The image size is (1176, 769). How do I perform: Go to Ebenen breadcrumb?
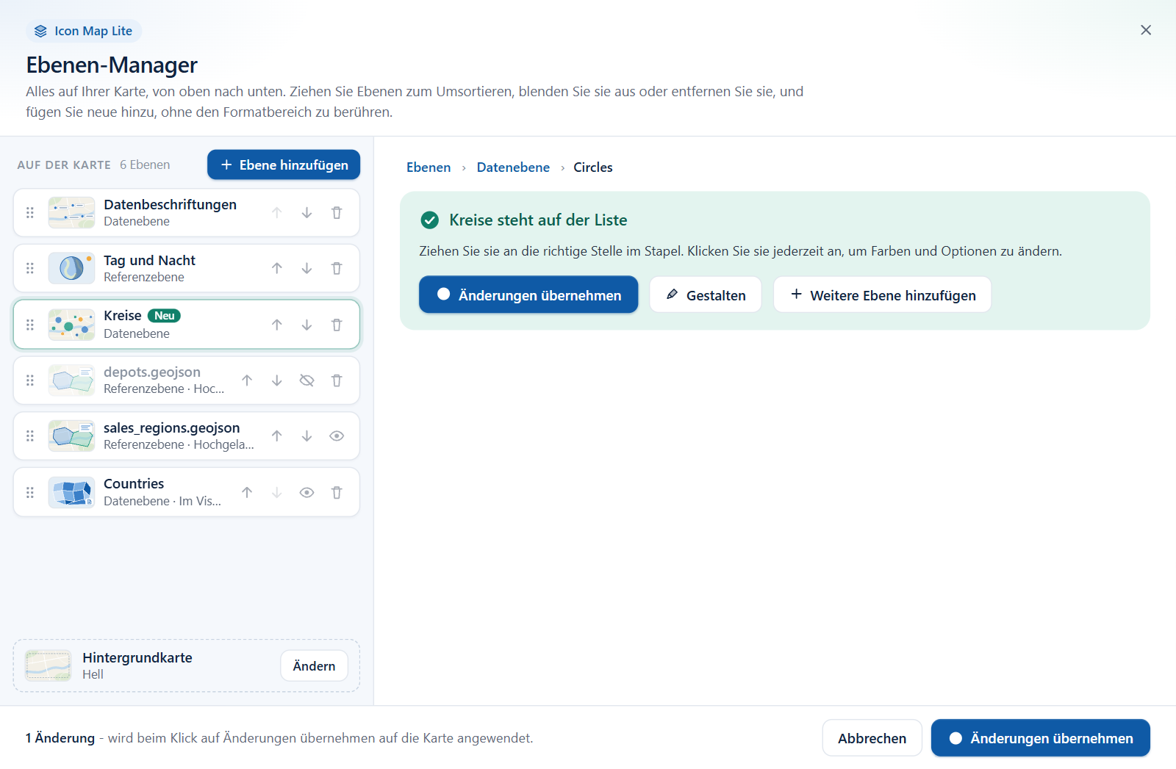click(429, 167)
